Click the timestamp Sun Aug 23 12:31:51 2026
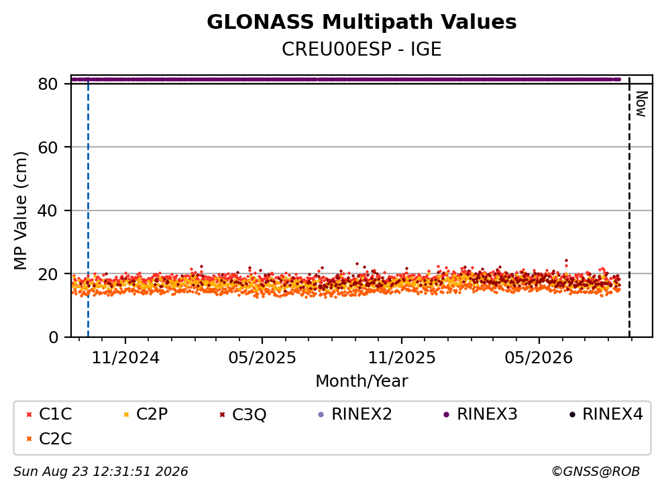This screenshot has height=492, width=666. point(101,471)
